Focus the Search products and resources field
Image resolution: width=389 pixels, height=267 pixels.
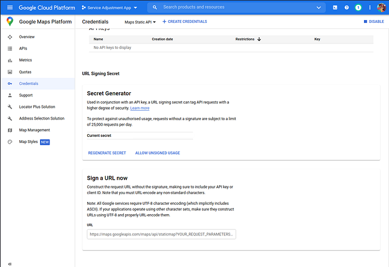[x=236, y=7]
